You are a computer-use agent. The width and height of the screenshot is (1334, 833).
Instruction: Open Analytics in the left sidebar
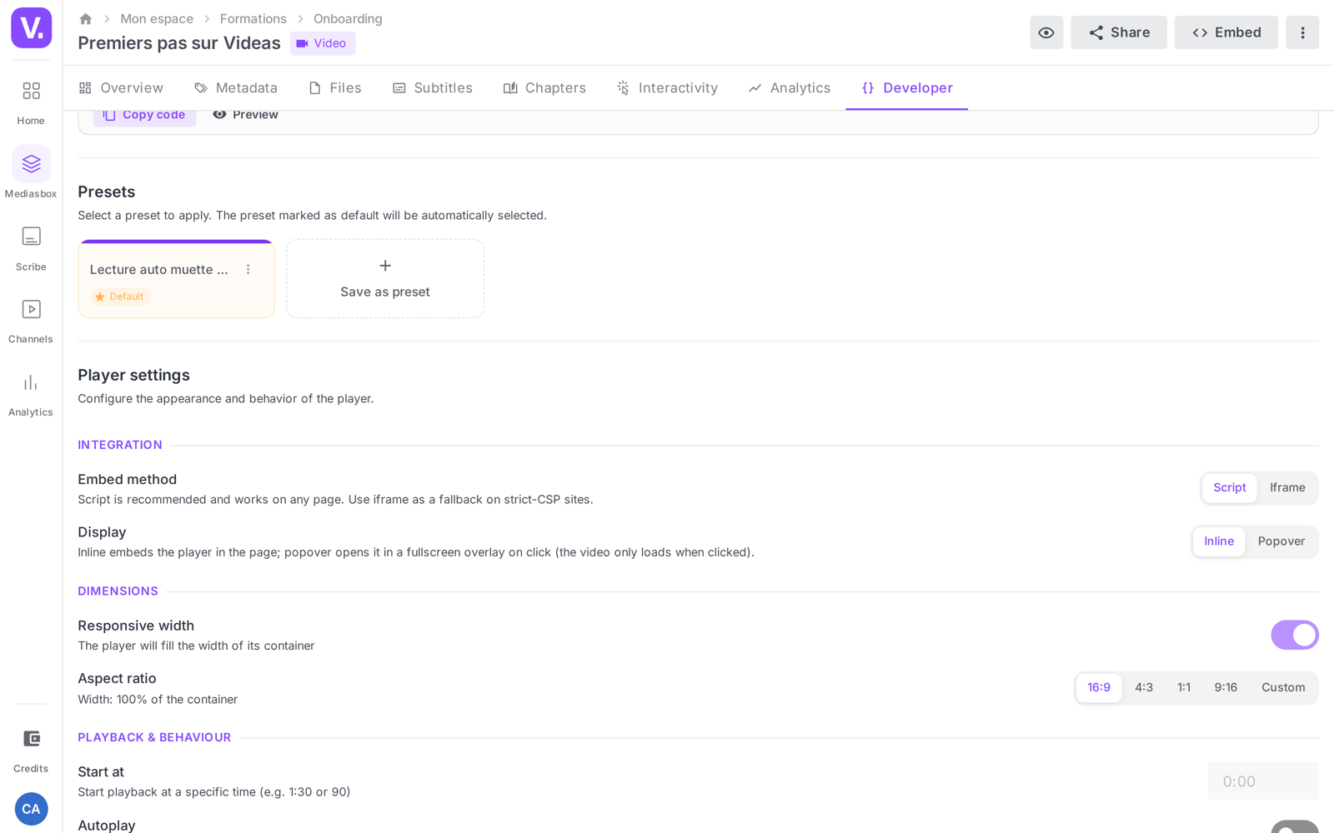click(x=31, y=394)
